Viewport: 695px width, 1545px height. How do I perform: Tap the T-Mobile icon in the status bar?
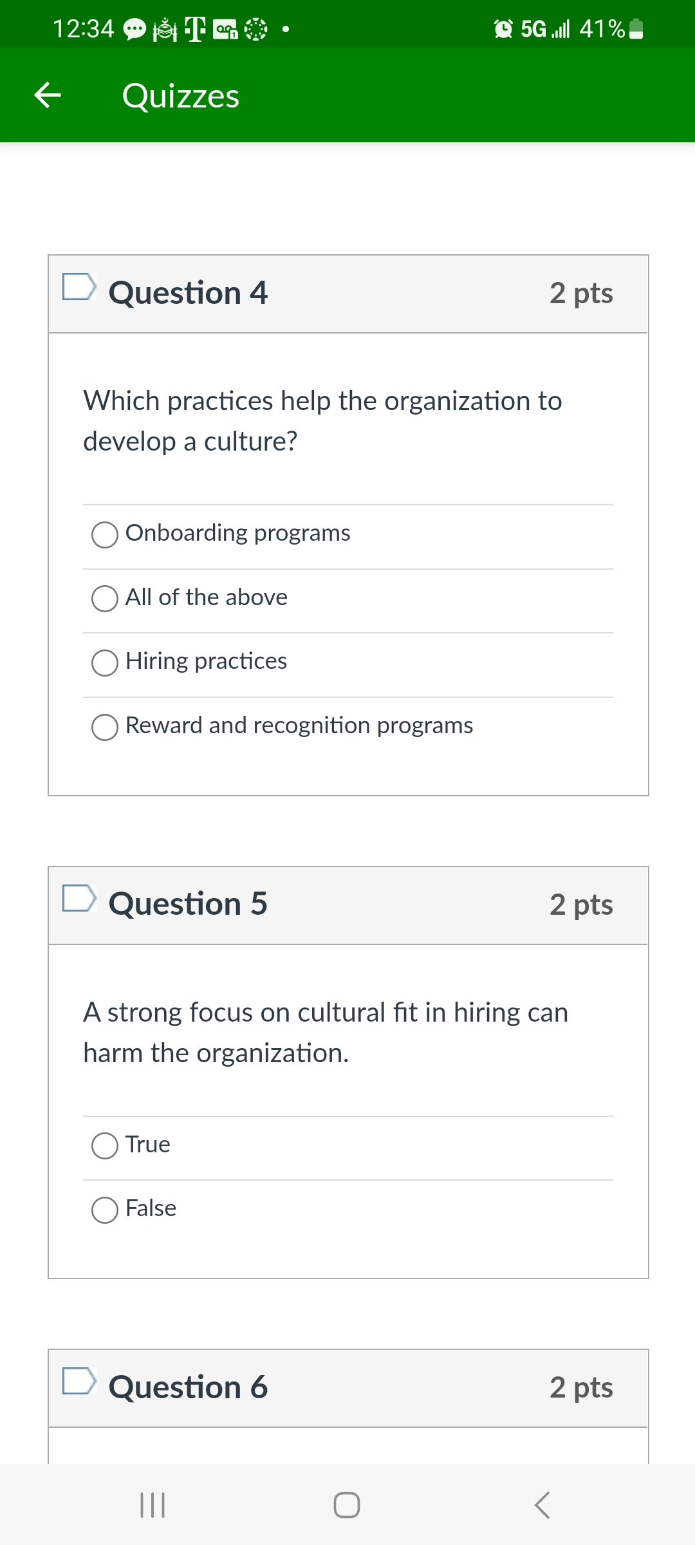194,28
